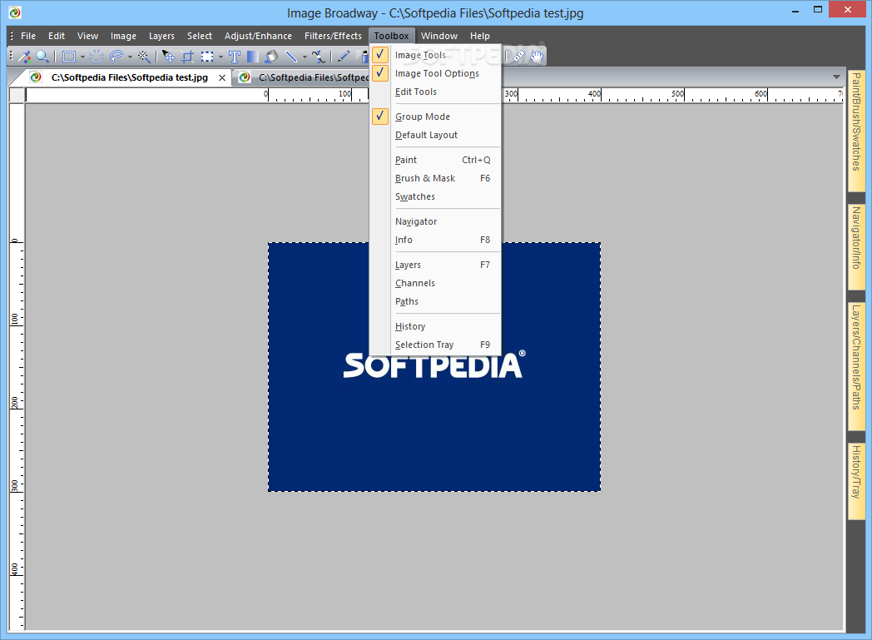The height and width of the screenshot is (640, 872).
Task: Select the move pointer tool
Action: pyautogui.click(x=169, y=56)
